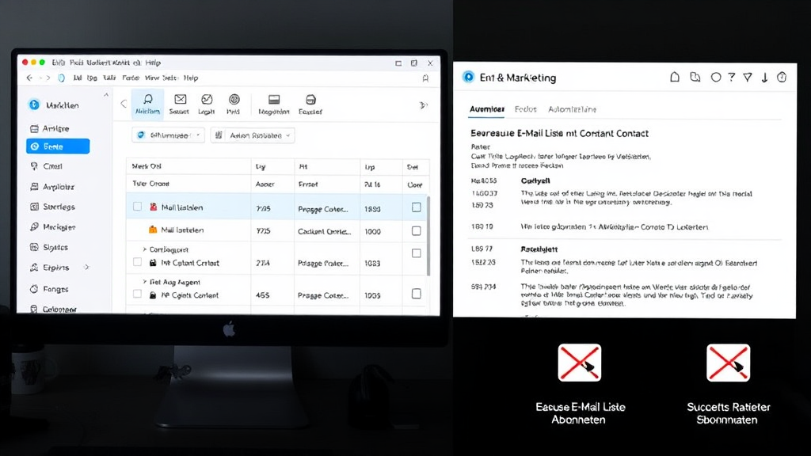The height and width of the screenshot is (456, 811).
Task: Click the 1000 value cell
Action: [372, 232]
